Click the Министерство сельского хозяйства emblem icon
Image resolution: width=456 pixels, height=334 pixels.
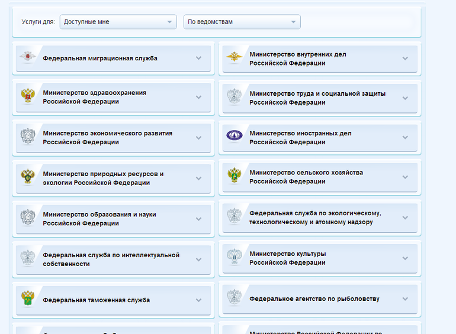pos(235,176)
